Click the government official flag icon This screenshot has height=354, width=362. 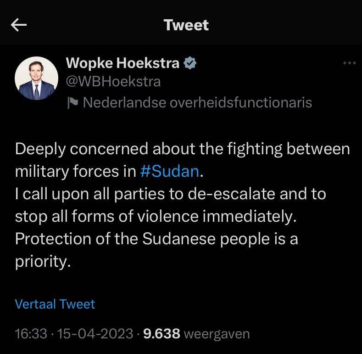pyautogui.click(x=72, y=102)
